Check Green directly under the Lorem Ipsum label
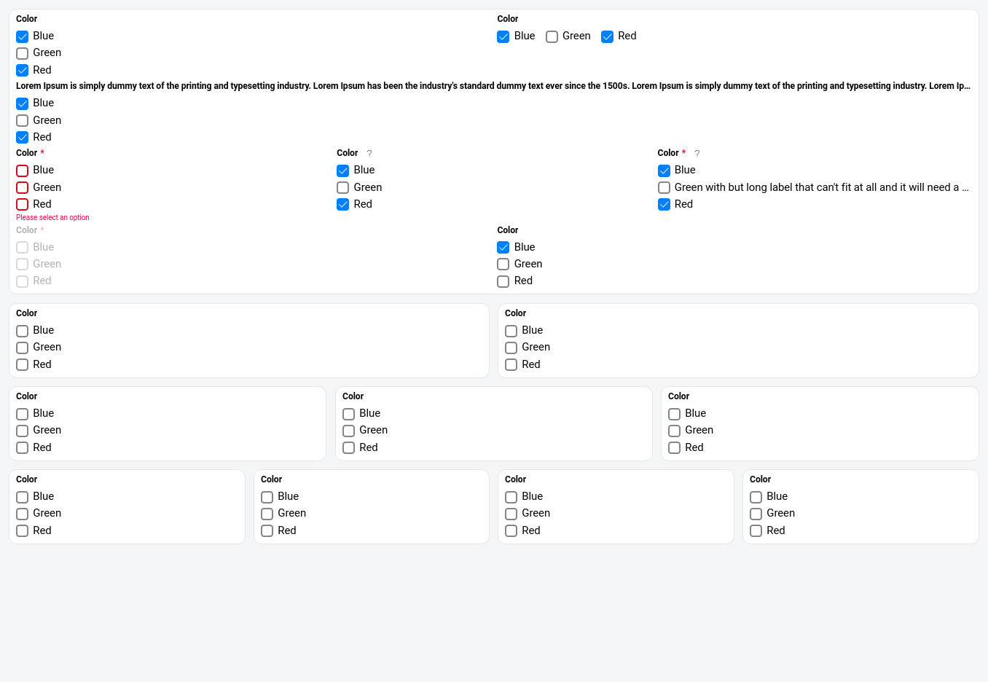 [x=23, y=121]
